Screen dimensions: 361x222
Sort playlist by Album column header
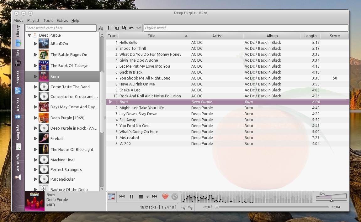(272, 36)
